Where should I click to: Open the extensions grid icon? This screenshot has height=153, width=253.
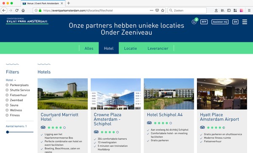235,11
